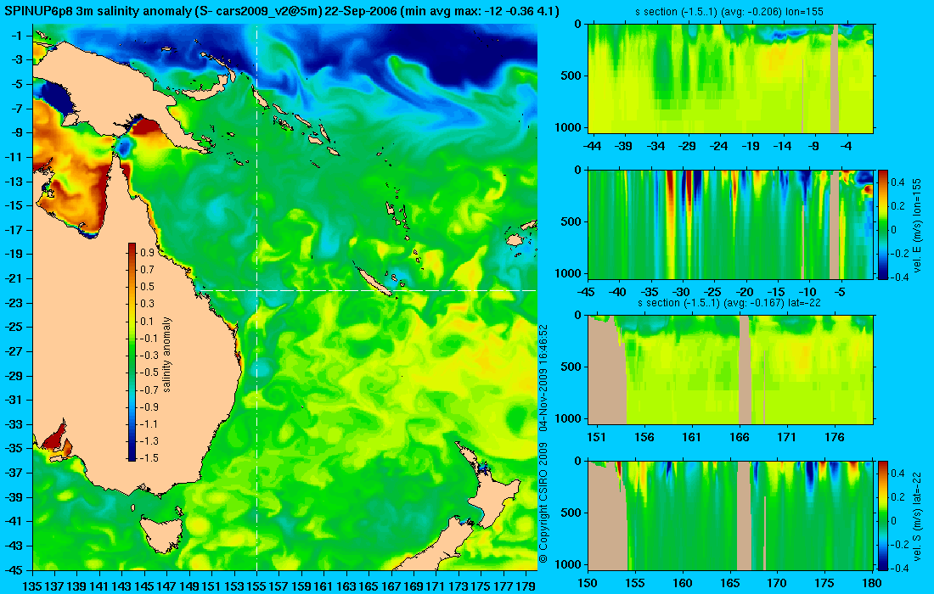Image resolution: width=934 pixels, height=594 pixels.
Task: Click the 500 depth label of the lon=155 salinity section
Action: [x=572, y=76]
